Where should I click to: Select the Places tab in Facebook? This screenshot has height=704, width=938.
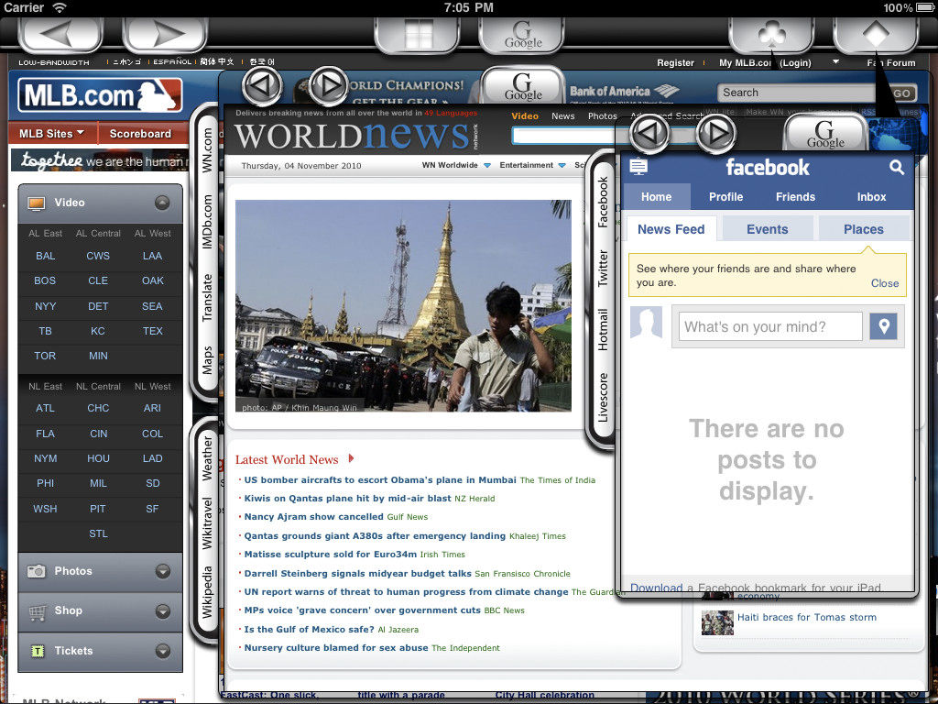pyautogui.click(x=863, y=229)
